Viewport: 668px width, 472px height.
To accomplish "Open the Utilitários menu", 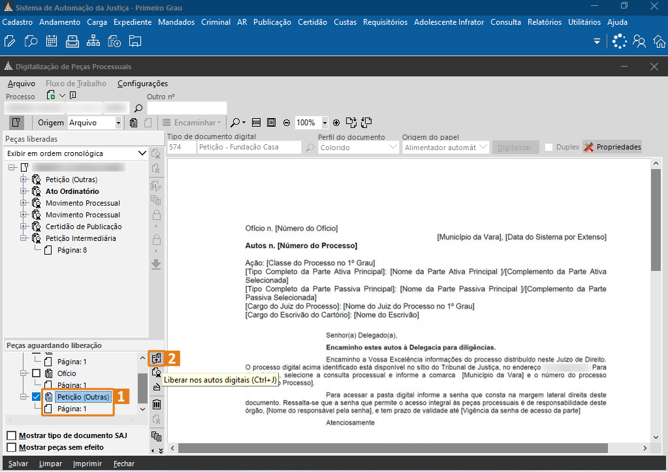I will 584,22.
